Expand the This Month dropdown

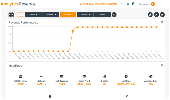(68, 15)
